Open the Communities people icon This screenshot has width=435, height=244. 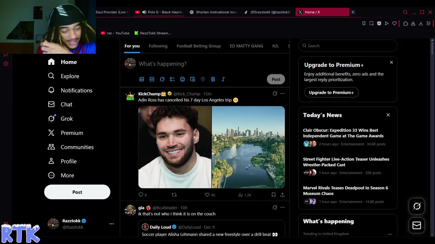click(51, 147)
